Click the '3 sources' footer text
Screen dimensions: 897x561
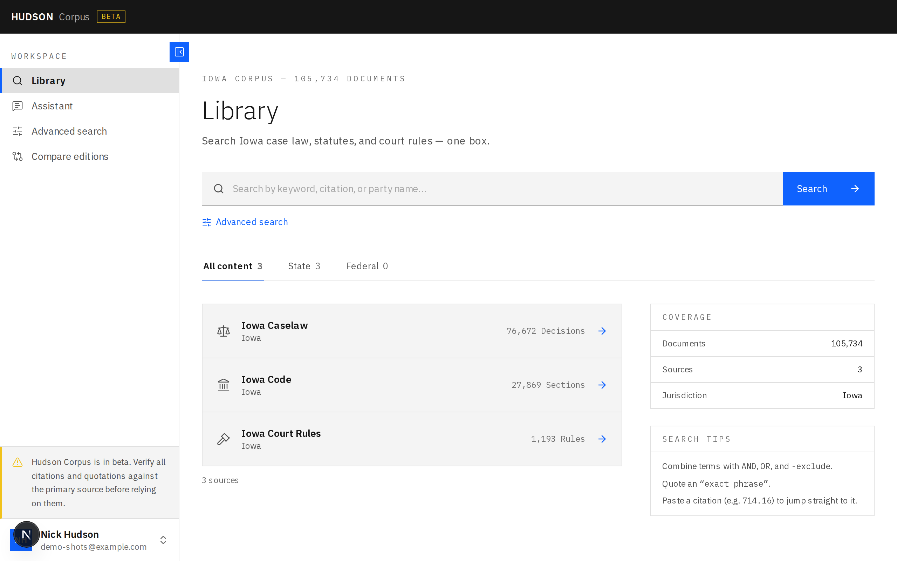pyautogui.click(x=220, y=480)
